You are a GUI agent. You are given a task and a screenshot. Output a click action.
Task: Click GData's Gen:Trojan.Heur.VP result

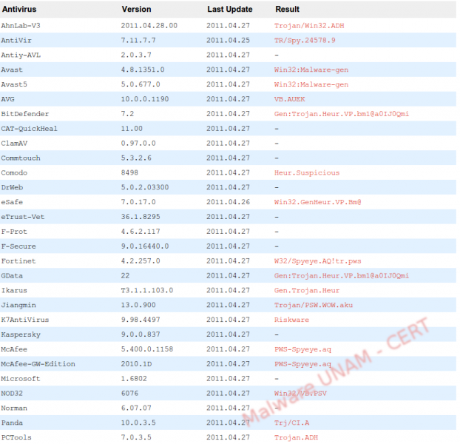342,276
